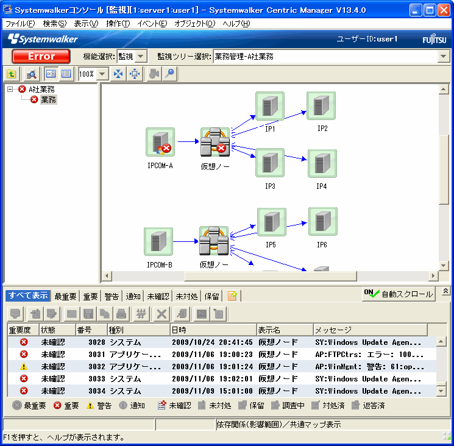Switch to the 重要 event tab
Image resolution: width=454 pixels, height=446 pixels.
click(x=90, y=296)
